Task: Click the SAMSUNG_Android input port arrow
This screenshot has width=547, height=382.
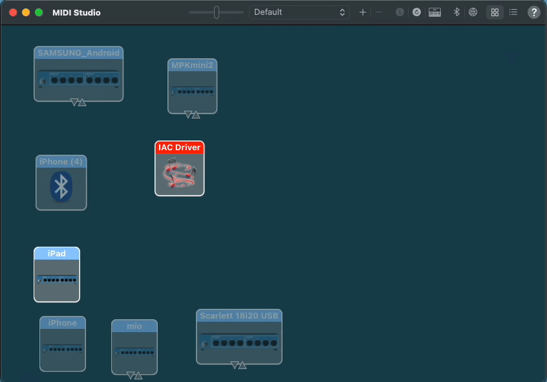Action: coord(82,103)
